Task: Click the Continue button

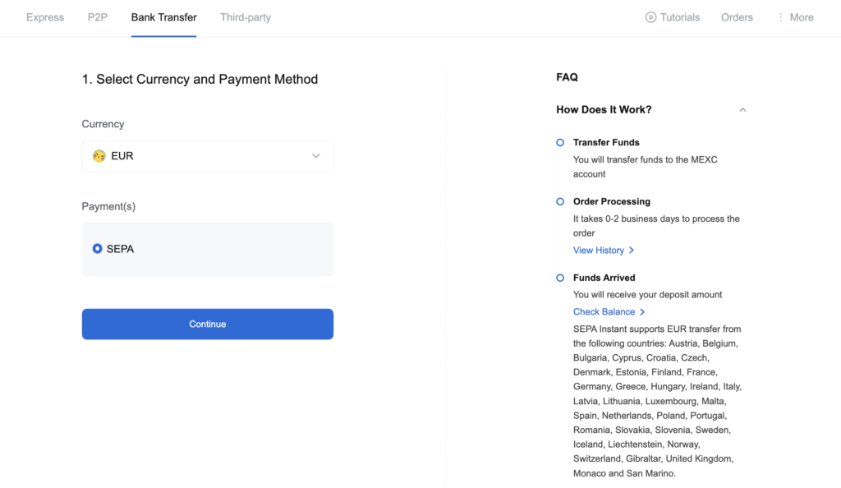Action: point(208,324)
